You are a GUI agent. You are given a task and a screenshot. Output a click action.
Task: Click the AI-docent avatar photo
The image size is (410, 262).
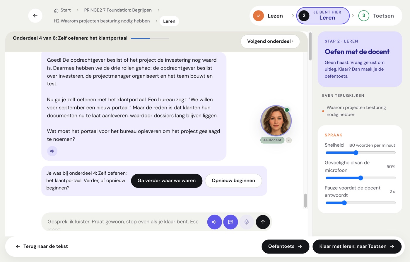(276, 121)
